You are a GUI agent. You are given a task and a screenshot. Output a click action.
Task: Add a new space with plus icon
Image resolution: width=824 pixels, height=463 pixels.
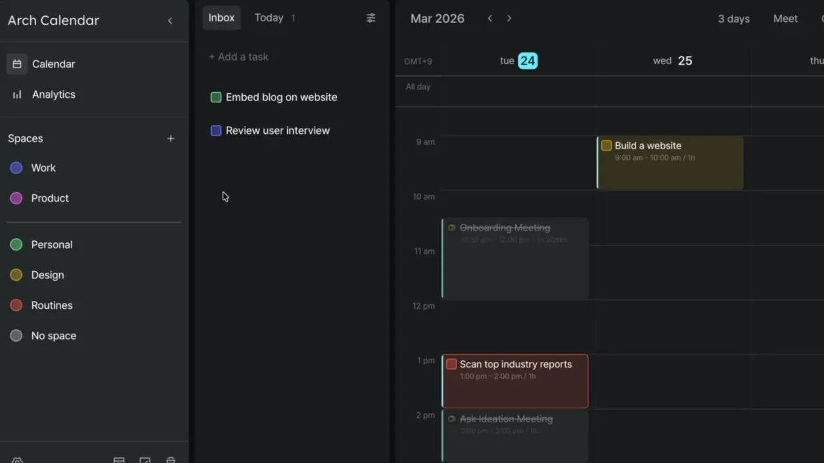171,138
